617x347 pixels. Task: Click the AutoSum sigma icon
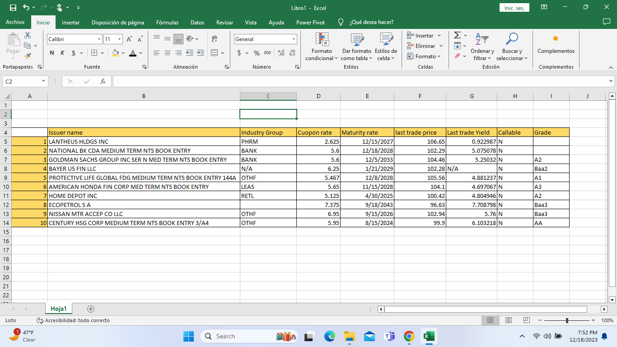(x=457, y=35)
